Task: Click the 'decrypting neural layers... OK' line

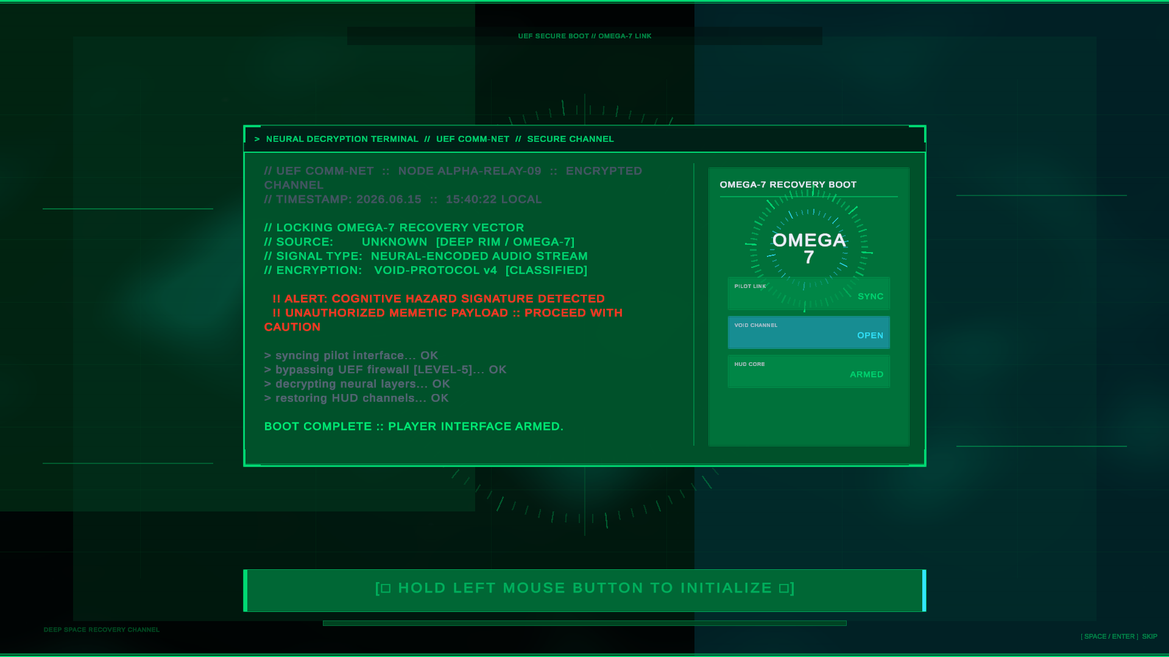Action: click(x=357, y=384)
